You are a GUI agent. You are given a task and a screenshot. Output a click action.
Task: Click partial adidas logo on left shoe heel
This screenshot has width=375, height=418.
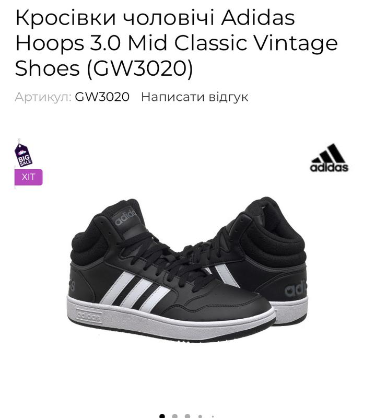[72, 284]
